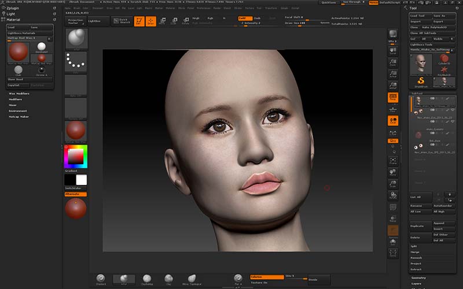
Task: Click the Scroll canvas icon
Action: tap(393, 50)
